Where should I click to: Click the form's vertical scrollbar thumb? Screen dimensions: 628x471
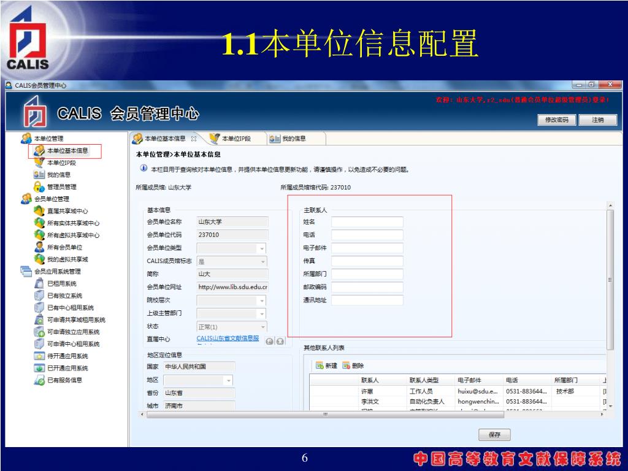(610, 280)
